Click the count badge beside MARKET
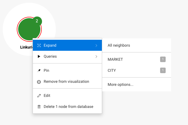The width and height of the screenshot is (188, 125). (x=163, y=59)
